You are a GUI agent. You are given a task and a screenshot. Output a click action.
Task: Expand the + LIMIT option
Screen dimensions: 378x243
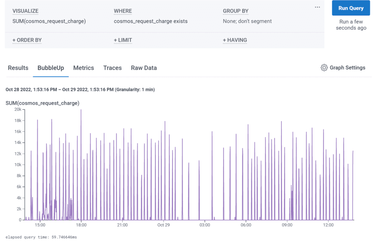(123, 40)
